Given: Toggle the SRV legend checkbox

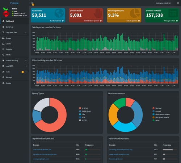Looking at the screenshot, I should [80, 114].
